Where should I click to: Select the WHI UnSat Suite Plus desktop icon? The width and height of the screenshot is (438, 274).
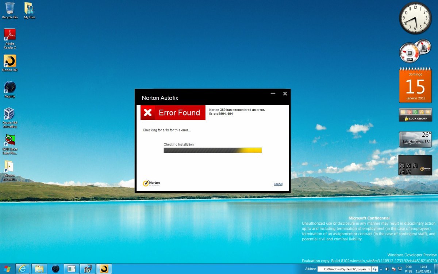click(10, 144)
